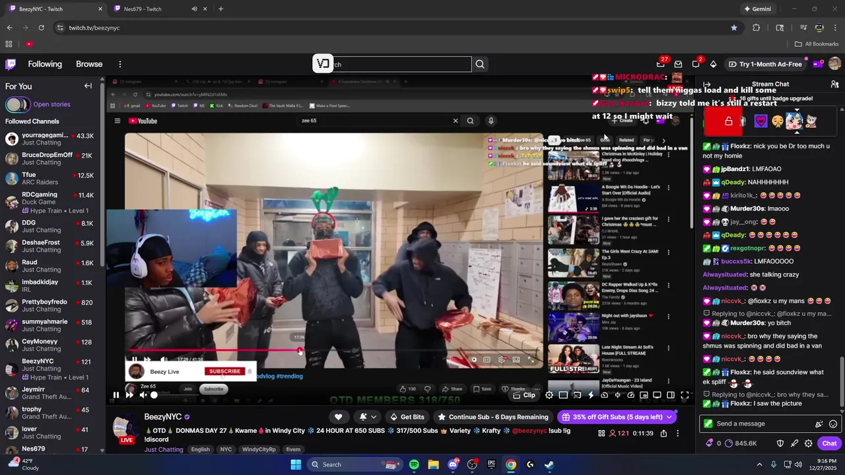Click the WindyCityRp tag
This screenshot has height=475, width=845.
point(259,449)
